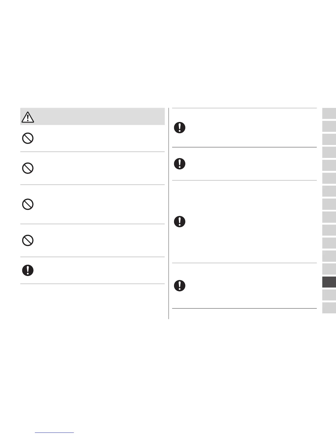
Task: Click the bottom exclamation icon in right column
Action: [x=180, y=286]
